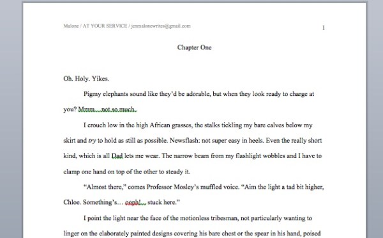383x238 pixels.
Task: Click the name 'Chloe.' at line start
Action: 72,202
